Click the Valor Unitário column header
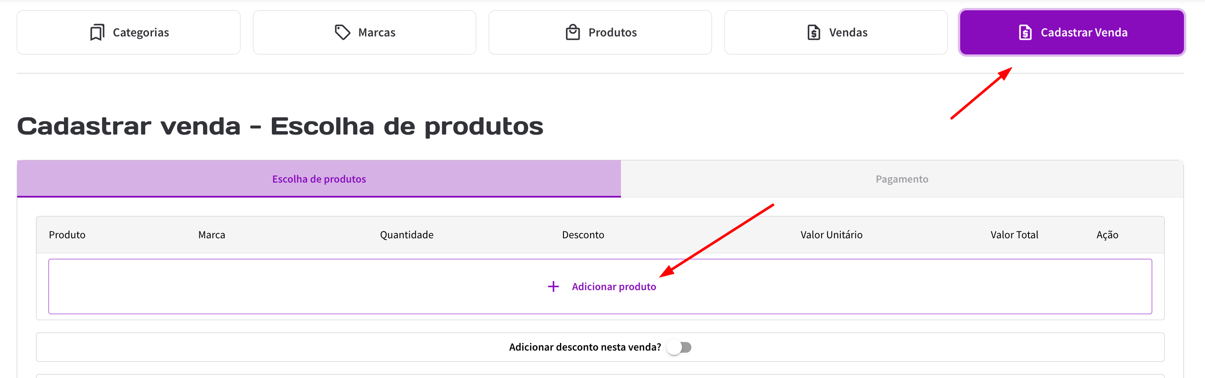 pyautogui.click(x=831, y=235)
